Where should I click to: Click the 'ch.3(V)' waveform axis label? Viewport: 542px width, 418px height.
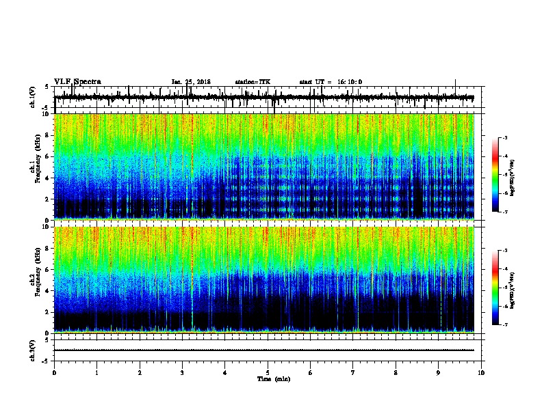(33, 350)
